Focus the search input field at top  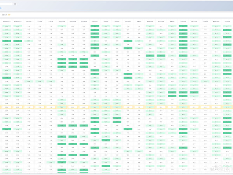(x=6, y=4)
